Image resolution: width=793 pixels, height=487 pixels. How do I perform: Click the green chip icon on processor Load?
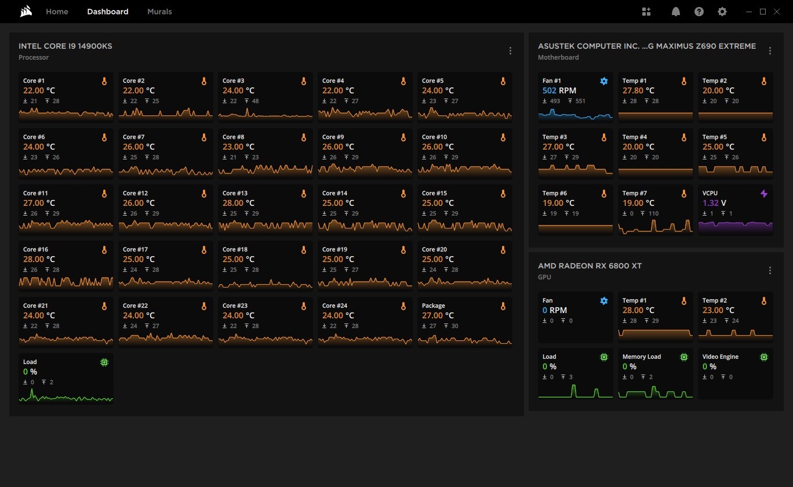pos(104,362)
